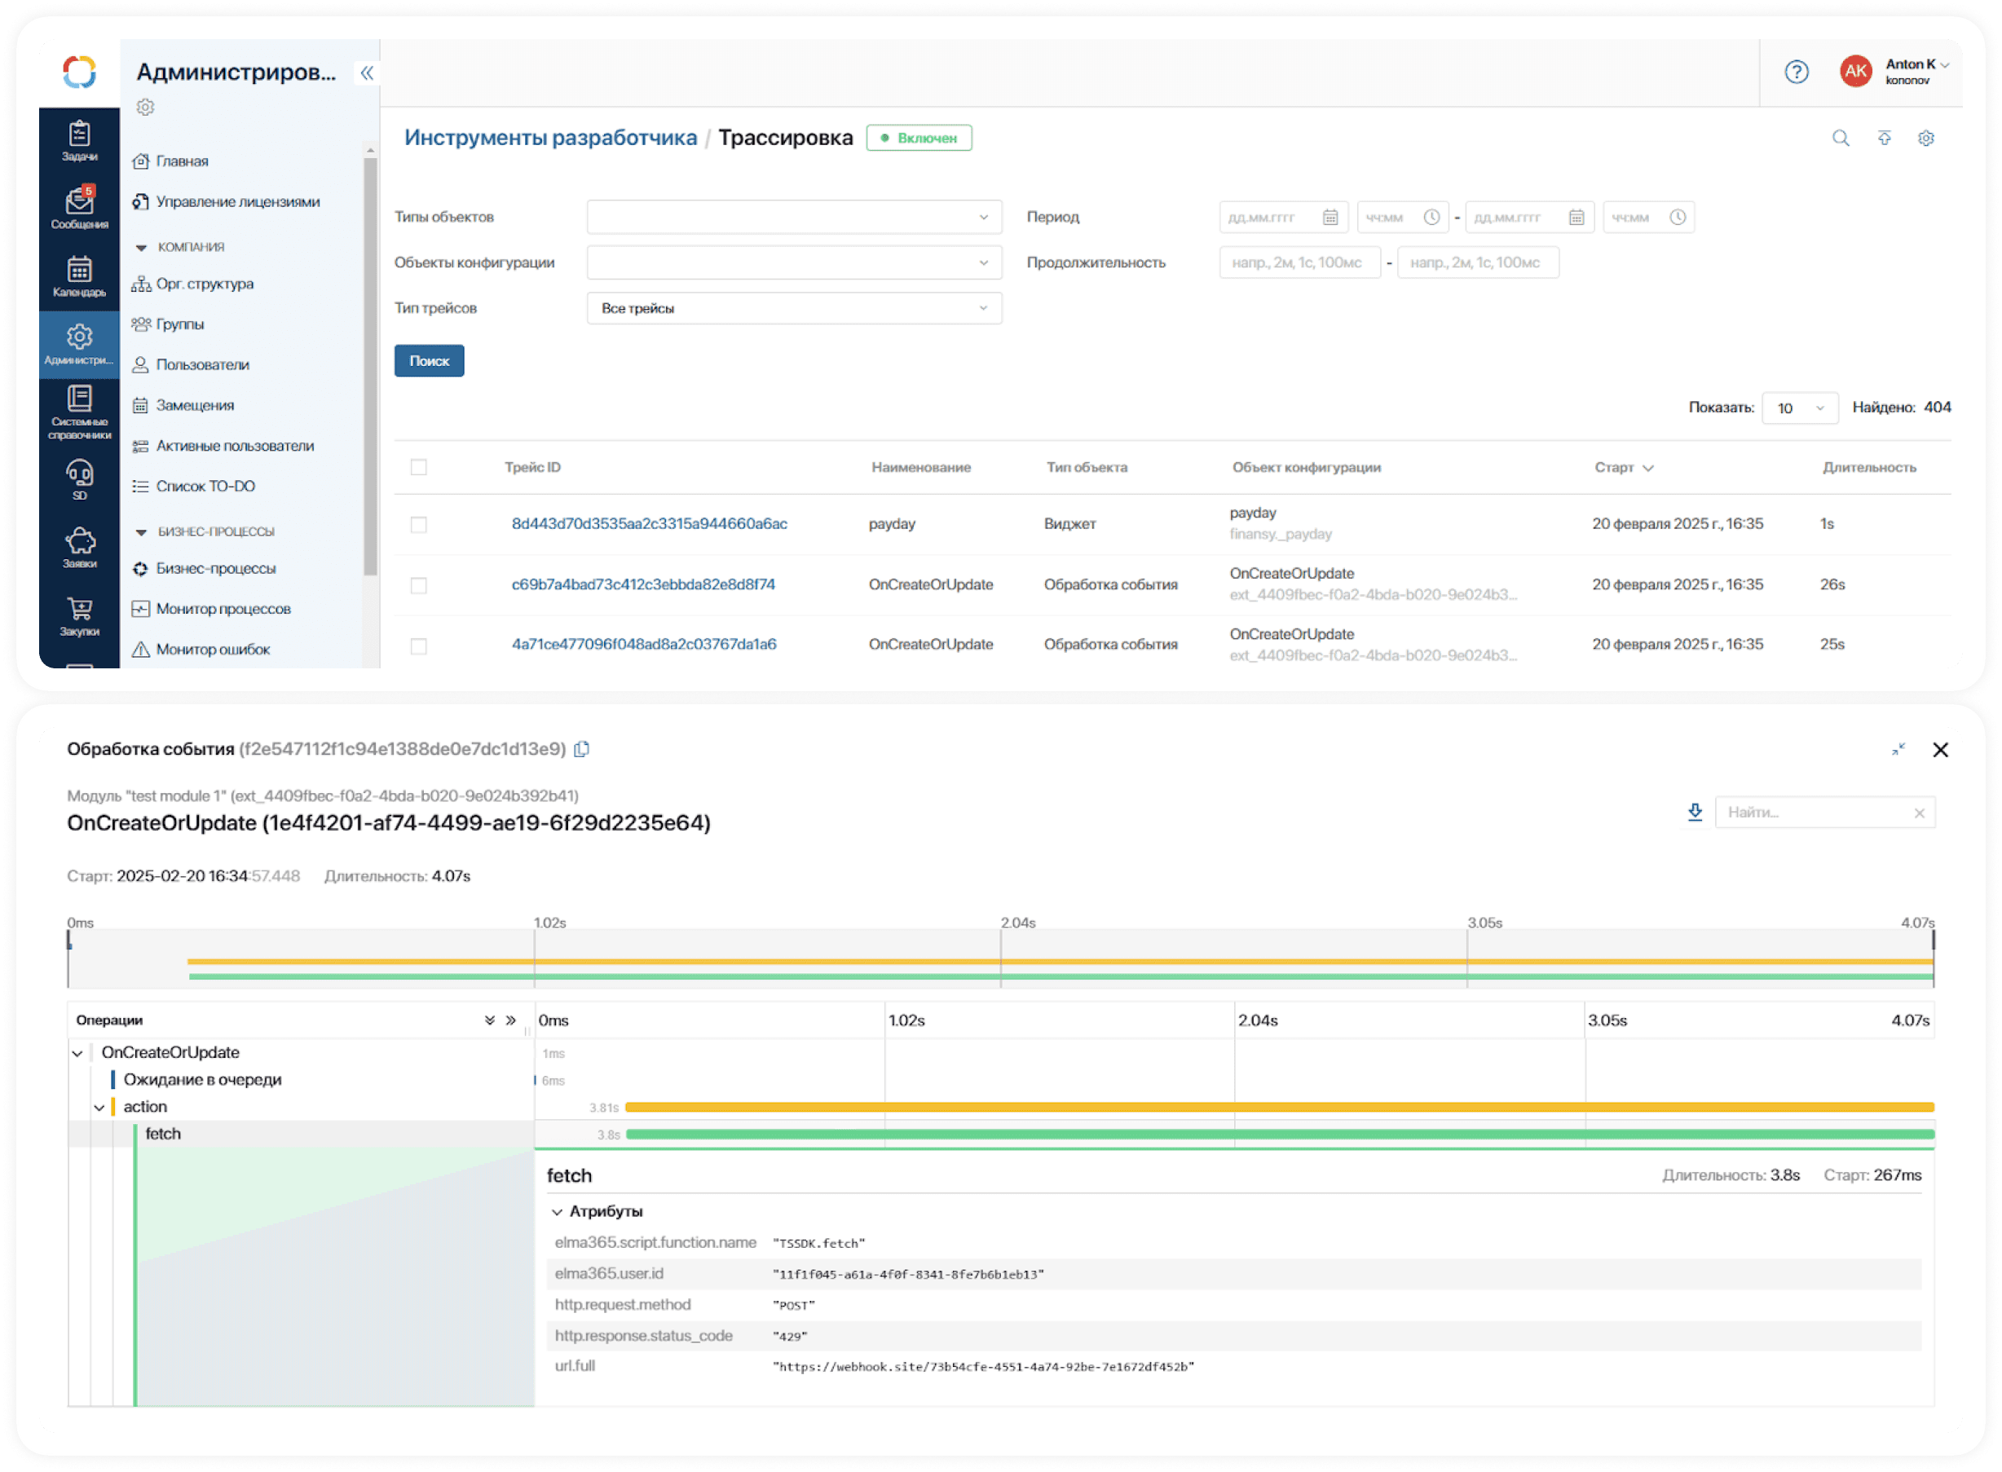
Task: Check the payday trace row checkbox
Action: coord(419,525)
